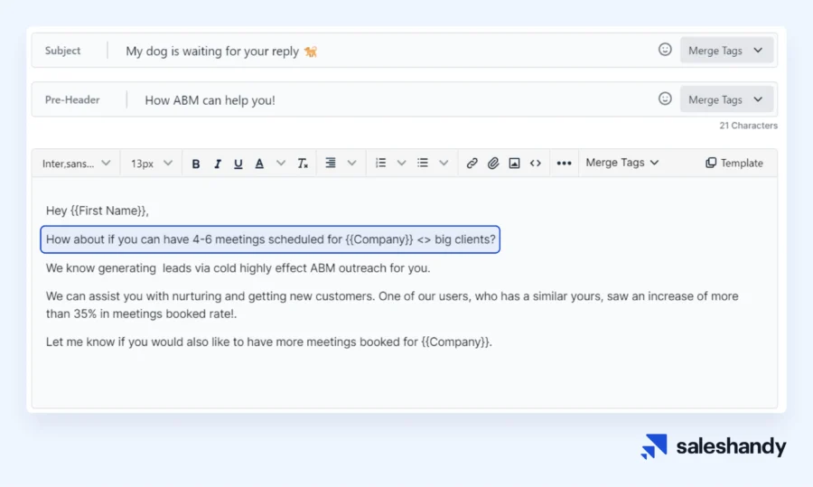The height and width of the screenshot is (487, 813).
Task: Click Merge Tags button in Subject row
Action: click(x=725, y=51)
